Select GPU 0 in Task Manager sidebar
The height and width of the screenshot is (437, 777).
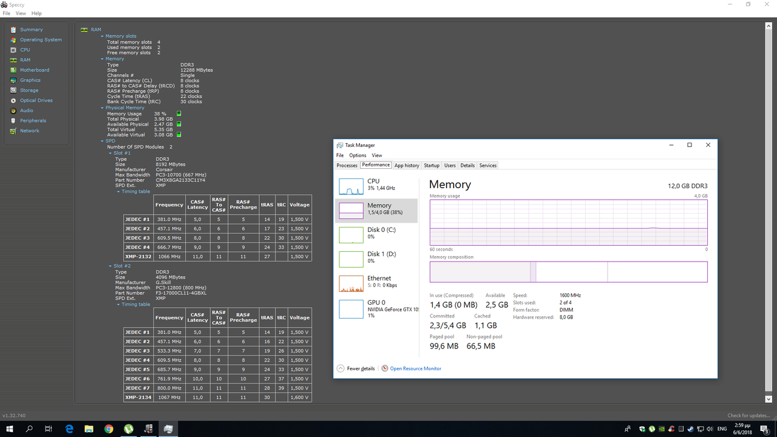point(376,308)
